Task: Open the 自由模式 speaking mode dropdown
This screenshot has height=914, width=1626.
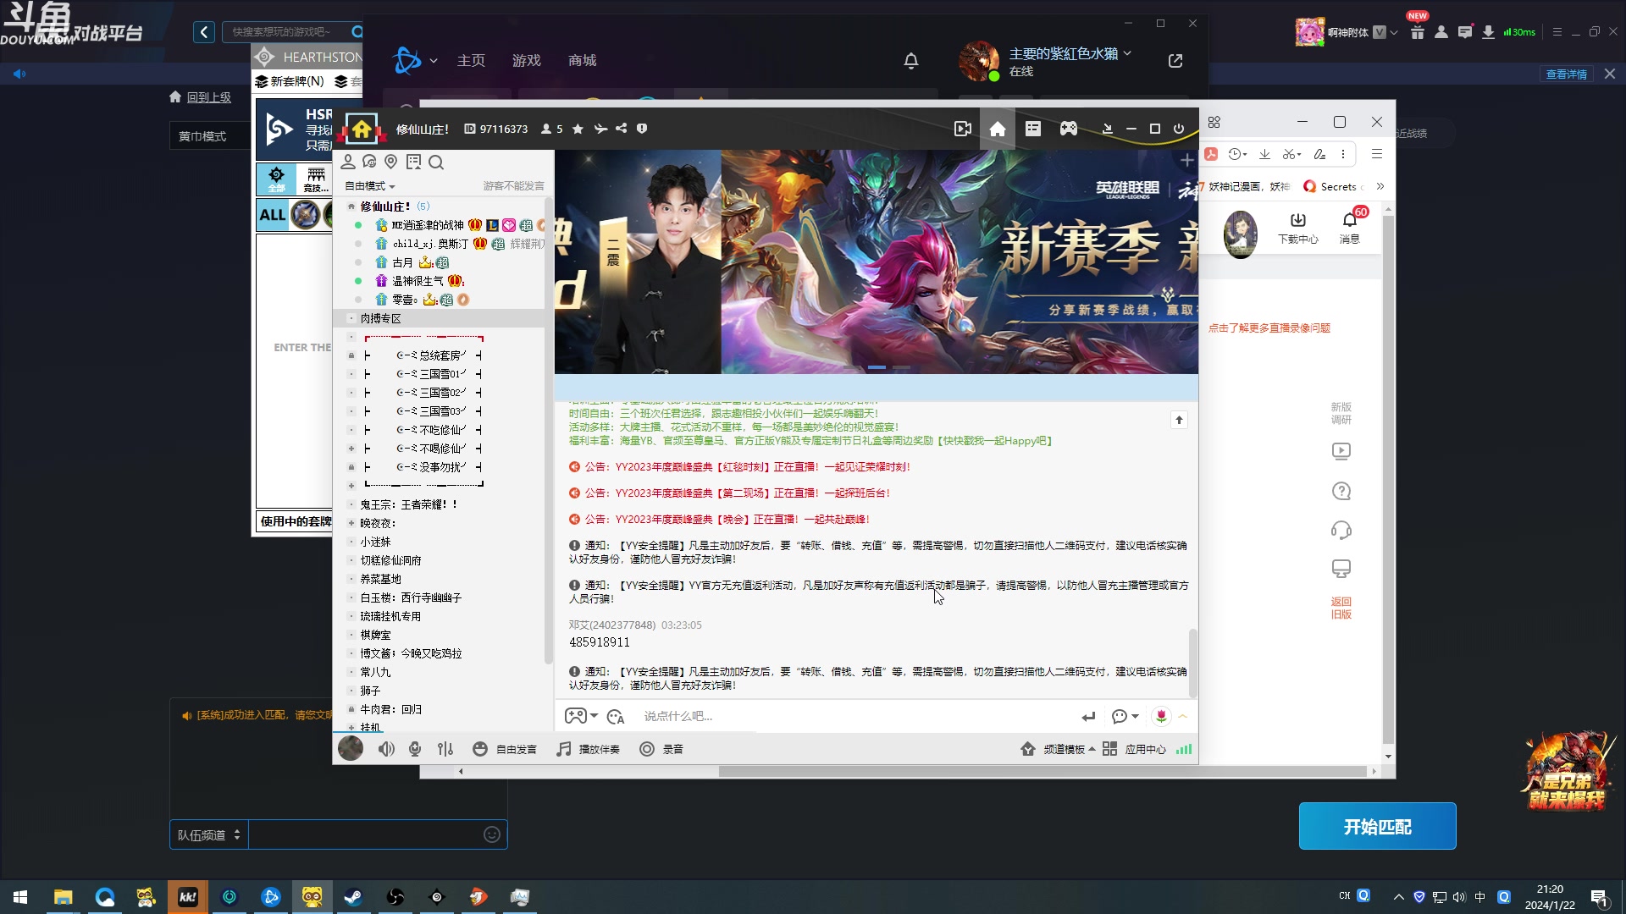Action: (x=370, y=185)
